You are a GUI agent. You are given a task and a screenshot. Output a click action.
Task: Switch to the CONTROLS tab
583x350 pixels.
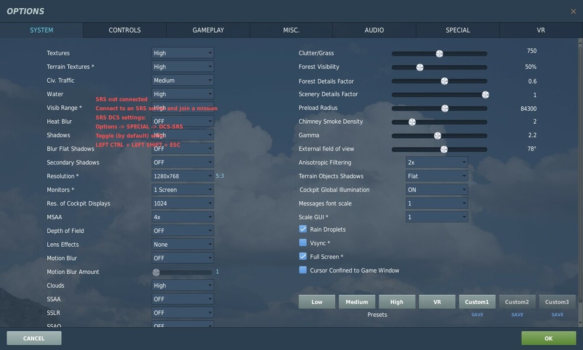(x=125, y=30)
